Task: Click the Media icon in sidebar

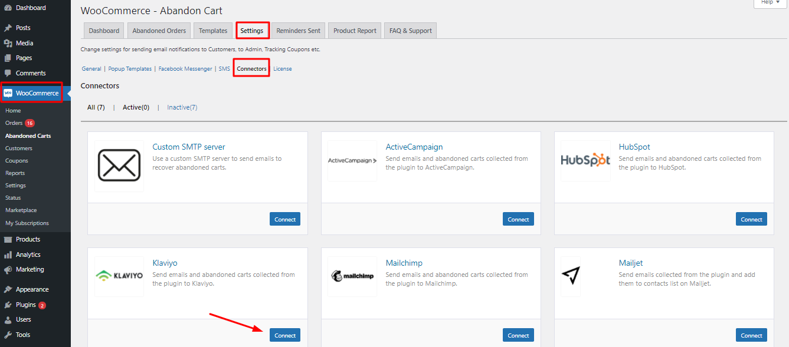Action: click(8, 43)
